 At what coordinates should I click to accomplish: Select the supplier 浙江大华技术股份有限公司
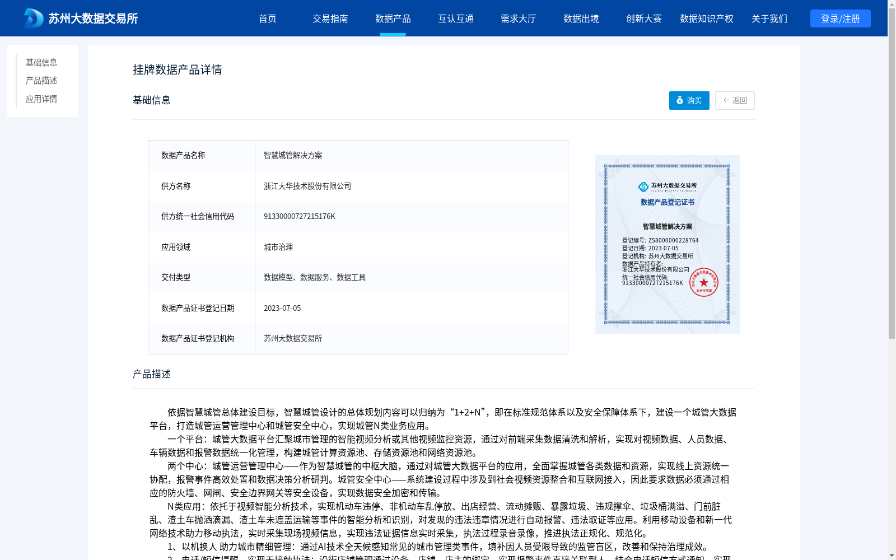[307, 186]
